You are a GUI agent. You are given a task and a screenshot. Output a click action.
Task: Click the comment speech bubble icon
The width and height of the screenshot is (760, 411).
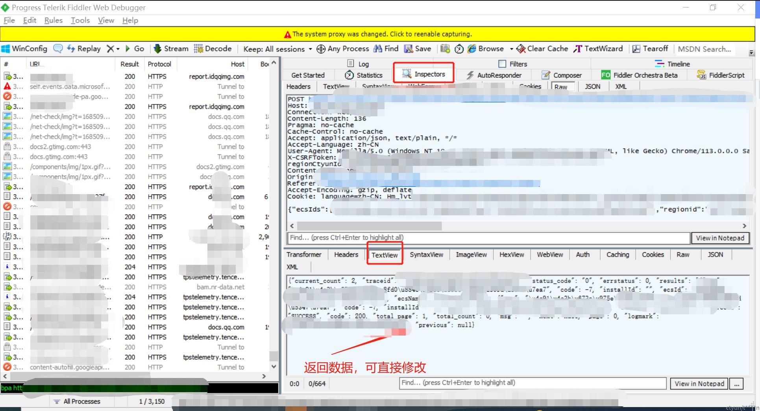click(58, 49)
